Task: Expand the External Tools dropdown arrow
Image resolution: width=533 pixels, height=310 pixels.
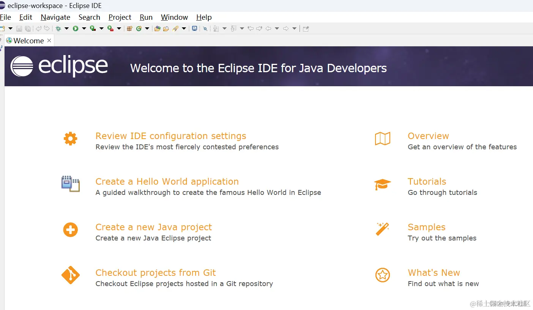Action: click(x=119, y=28)
